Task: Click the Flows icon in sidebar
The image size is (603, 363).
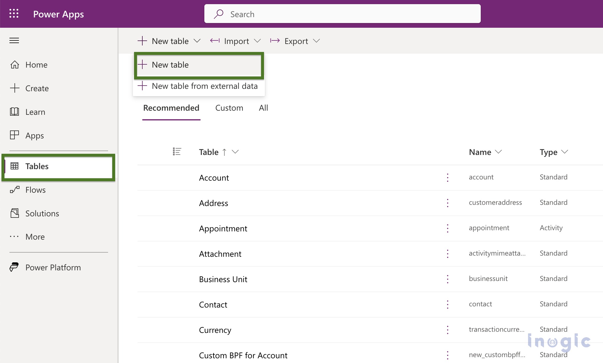Action: point(14,189)
